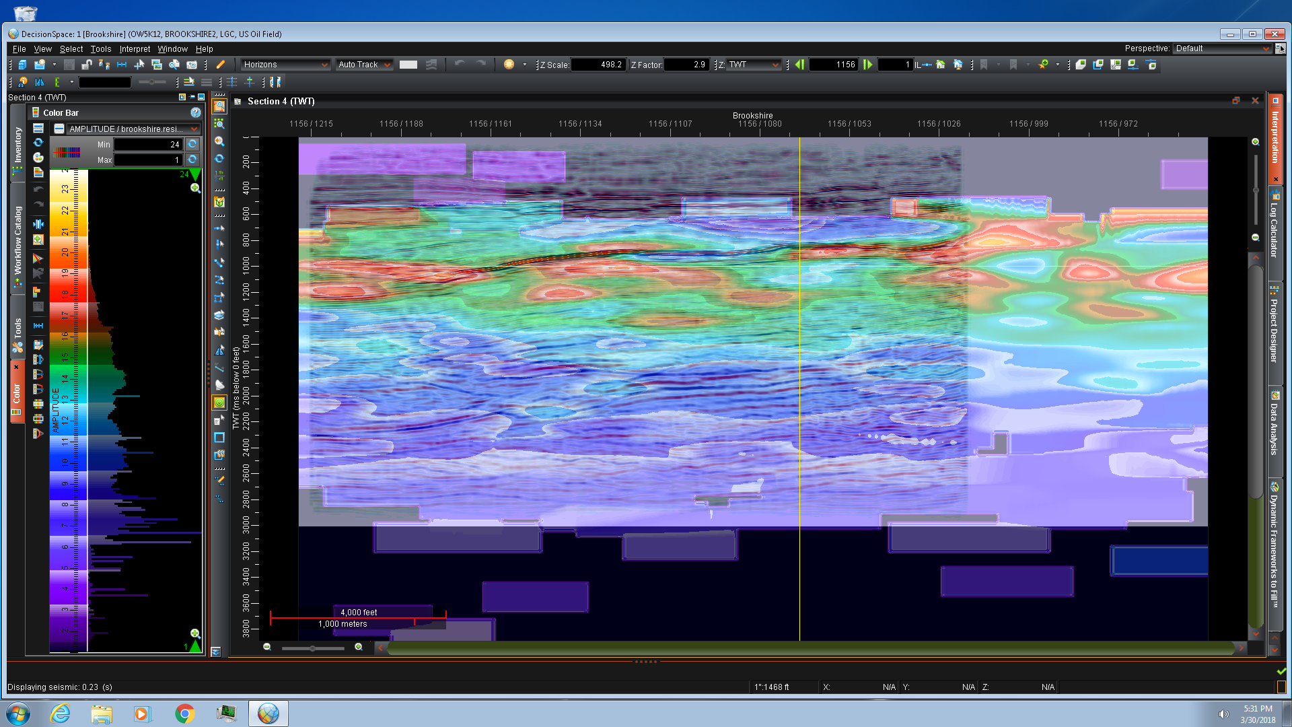Open the Perspective Default dropdown

(1222, 48)
